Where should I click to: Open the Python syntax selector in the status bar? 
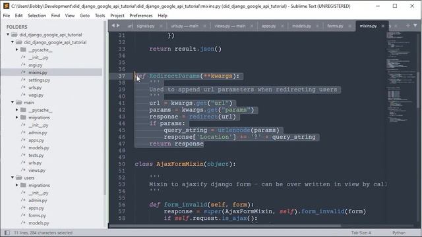click(x=399, y=232)
